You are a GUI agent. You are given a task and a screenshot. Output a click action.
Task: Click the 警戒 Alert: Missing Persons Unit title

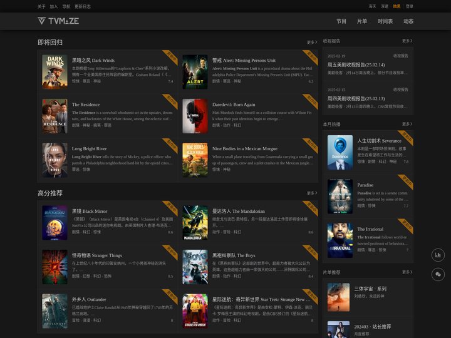coord(244,60)
